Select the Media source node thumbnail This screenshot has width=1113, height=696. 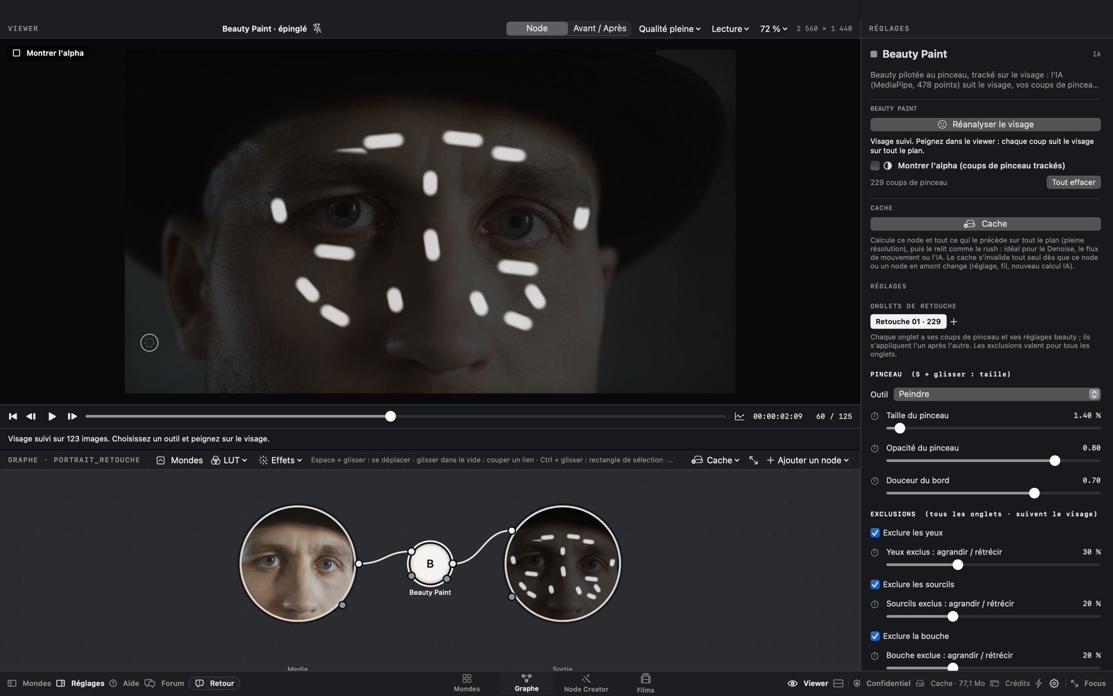tap(298, 563)
